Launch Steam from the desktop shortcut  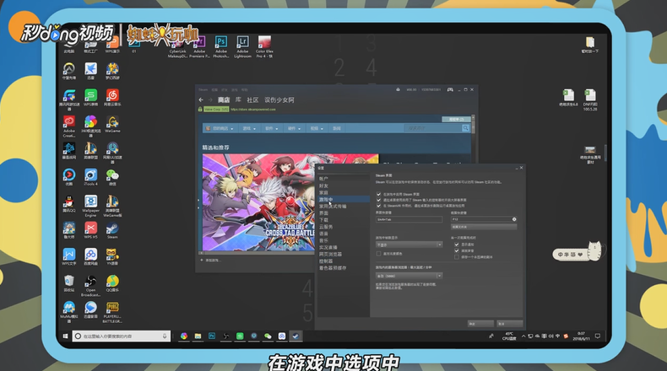pyautogui.click(x=112, y=230)
